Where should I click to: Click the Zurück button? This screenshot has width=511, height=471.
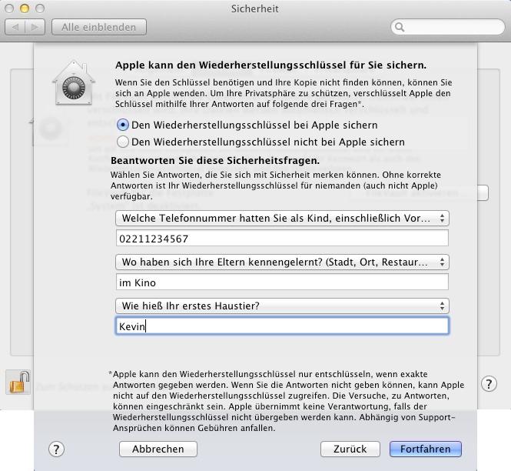pyautogui.click(x=350, y=449)
